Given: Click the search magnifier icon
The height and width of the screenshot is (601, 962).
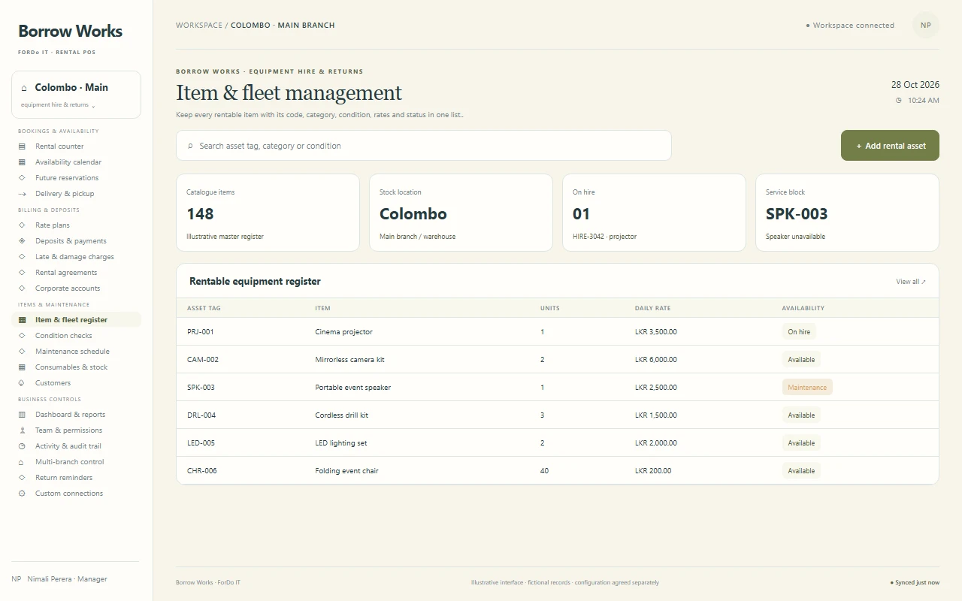Looking at the screenshot, I should click(190, 146).
